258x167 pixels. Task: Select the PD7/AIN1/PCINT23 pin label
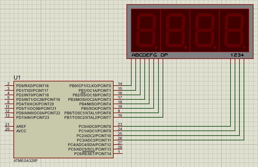tap(33, 118)
